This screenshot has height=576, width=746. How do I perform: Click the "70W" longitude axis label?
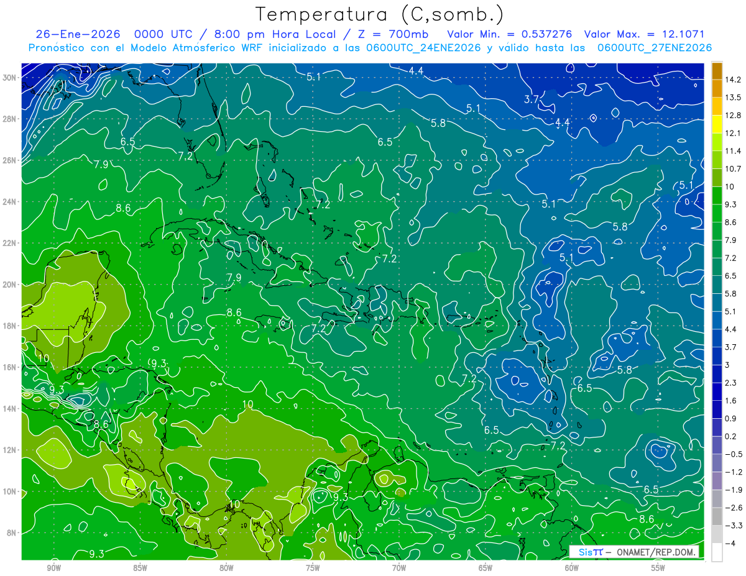pos(399,568)
